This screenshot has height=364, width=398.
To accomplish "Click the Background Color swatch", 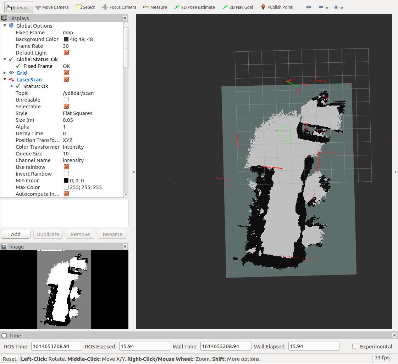I will click(66, 39).
